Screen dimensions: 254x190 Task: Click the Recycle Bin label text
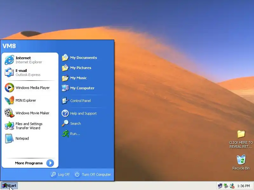(x=241, y=168)
